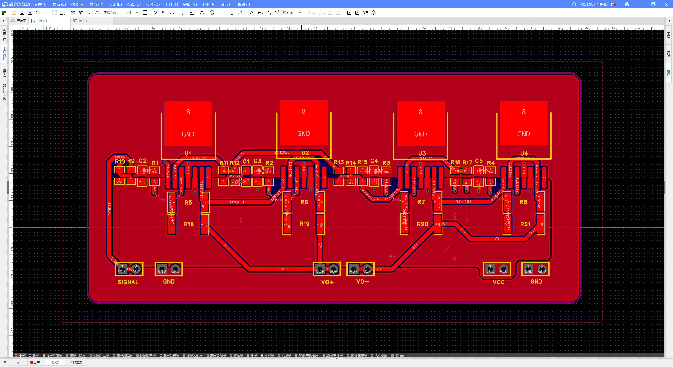
Task: Toggle the 底层 bottom layer
Action: 35,355
